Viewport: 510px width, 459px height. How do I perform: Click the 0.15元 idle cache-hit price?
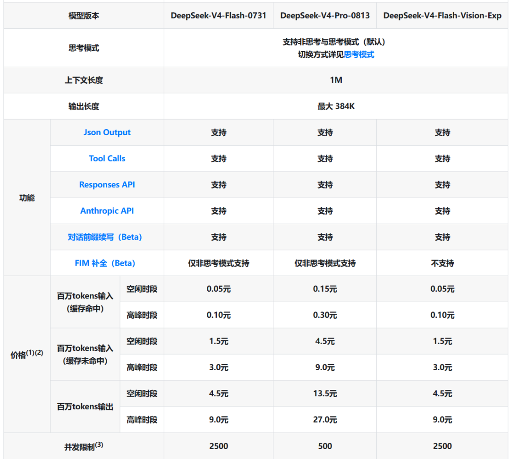325,289
